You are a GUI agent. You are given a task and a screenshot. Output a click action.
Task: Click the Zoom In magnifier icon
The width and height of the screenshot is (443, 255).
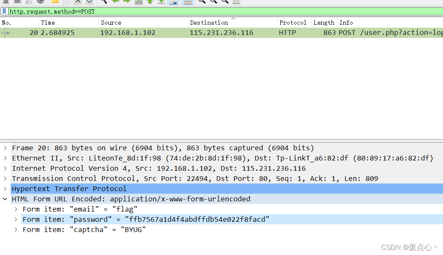[202, 2]
